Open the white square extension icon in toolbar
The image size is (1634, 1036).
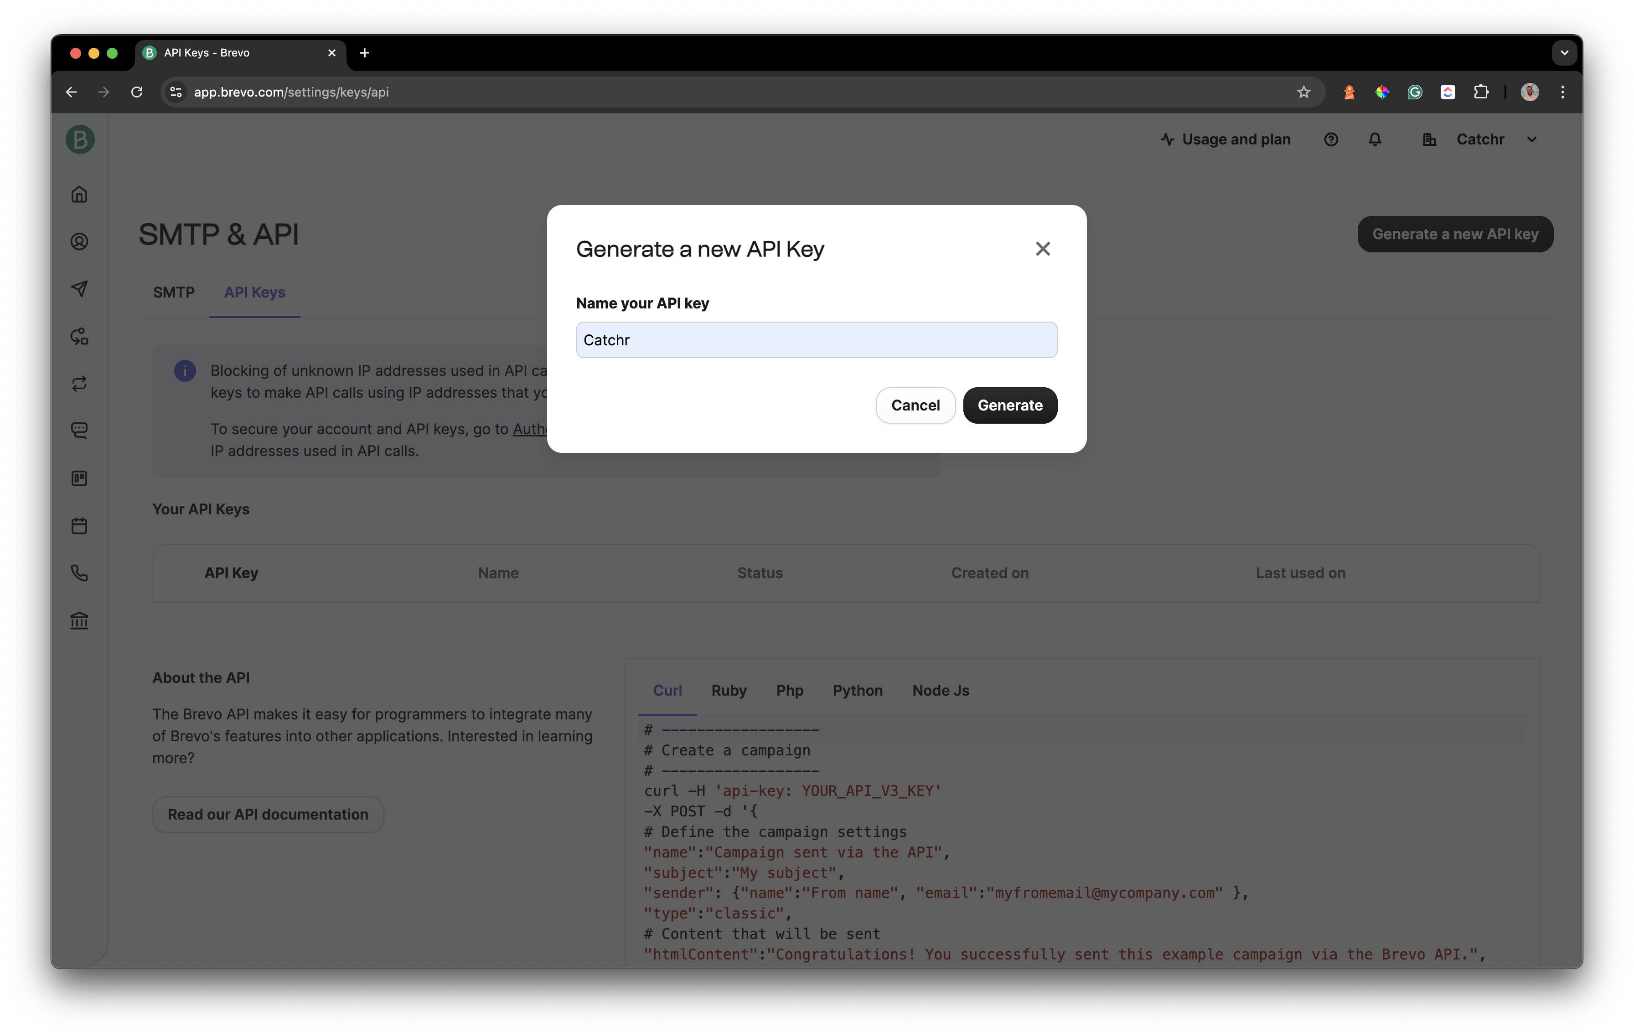point(1448,92)
